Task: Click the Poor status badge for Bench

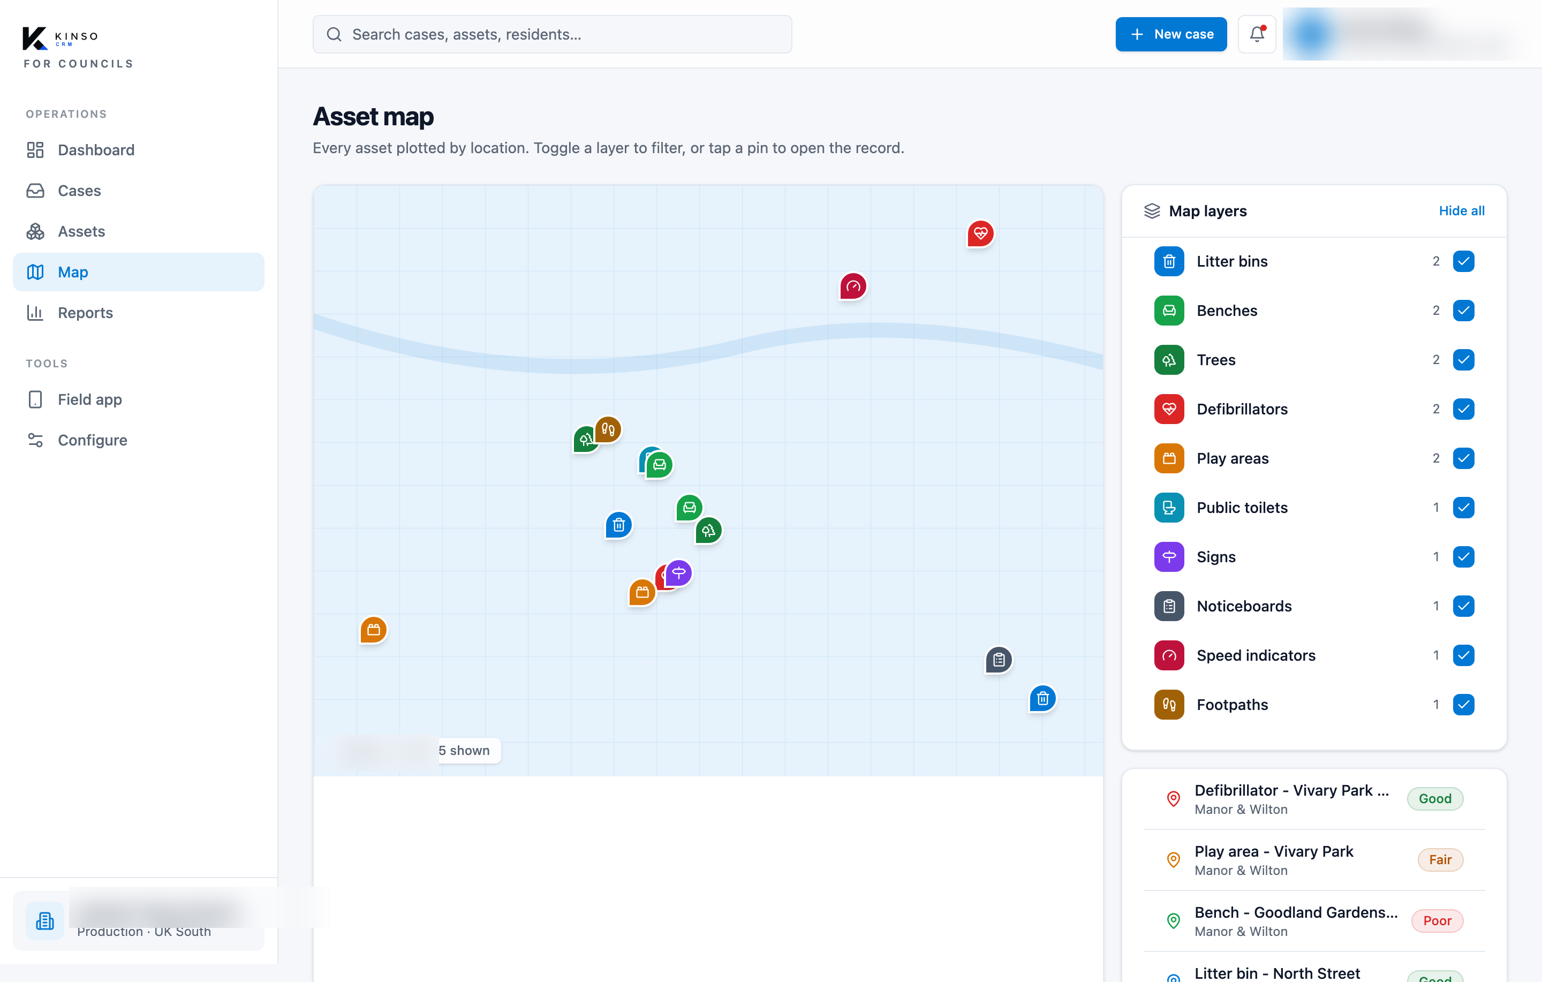Action: [x=1437, y=921]
